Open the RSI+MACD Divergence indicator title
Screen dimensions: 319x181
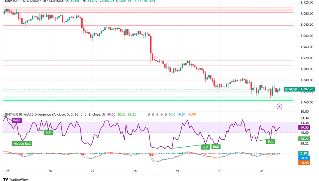[x=55, y=115]
